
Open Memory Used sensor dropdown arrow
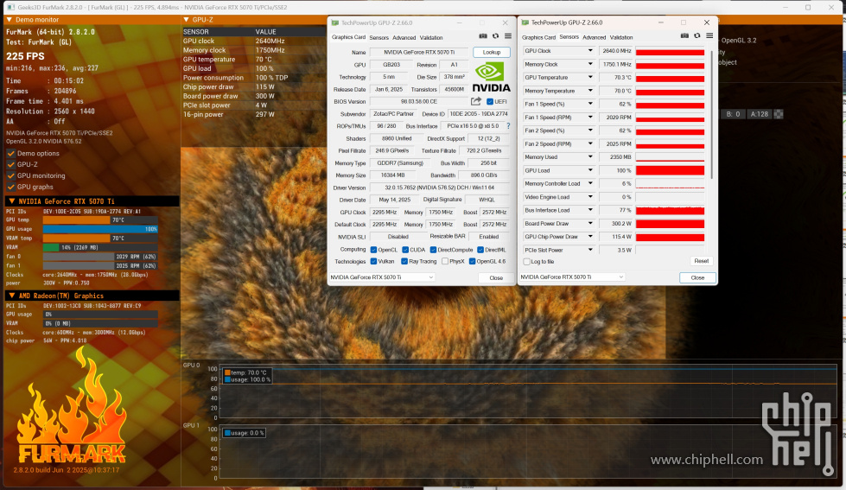click(589, 157)
